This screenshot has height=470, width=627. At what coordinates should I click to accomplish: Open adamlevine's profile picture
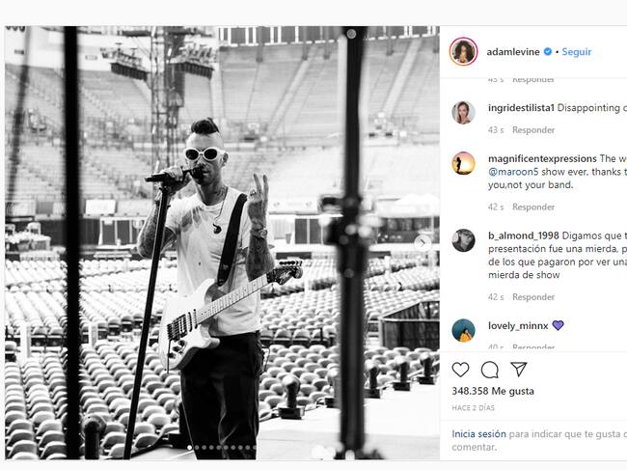click(463, 51)
